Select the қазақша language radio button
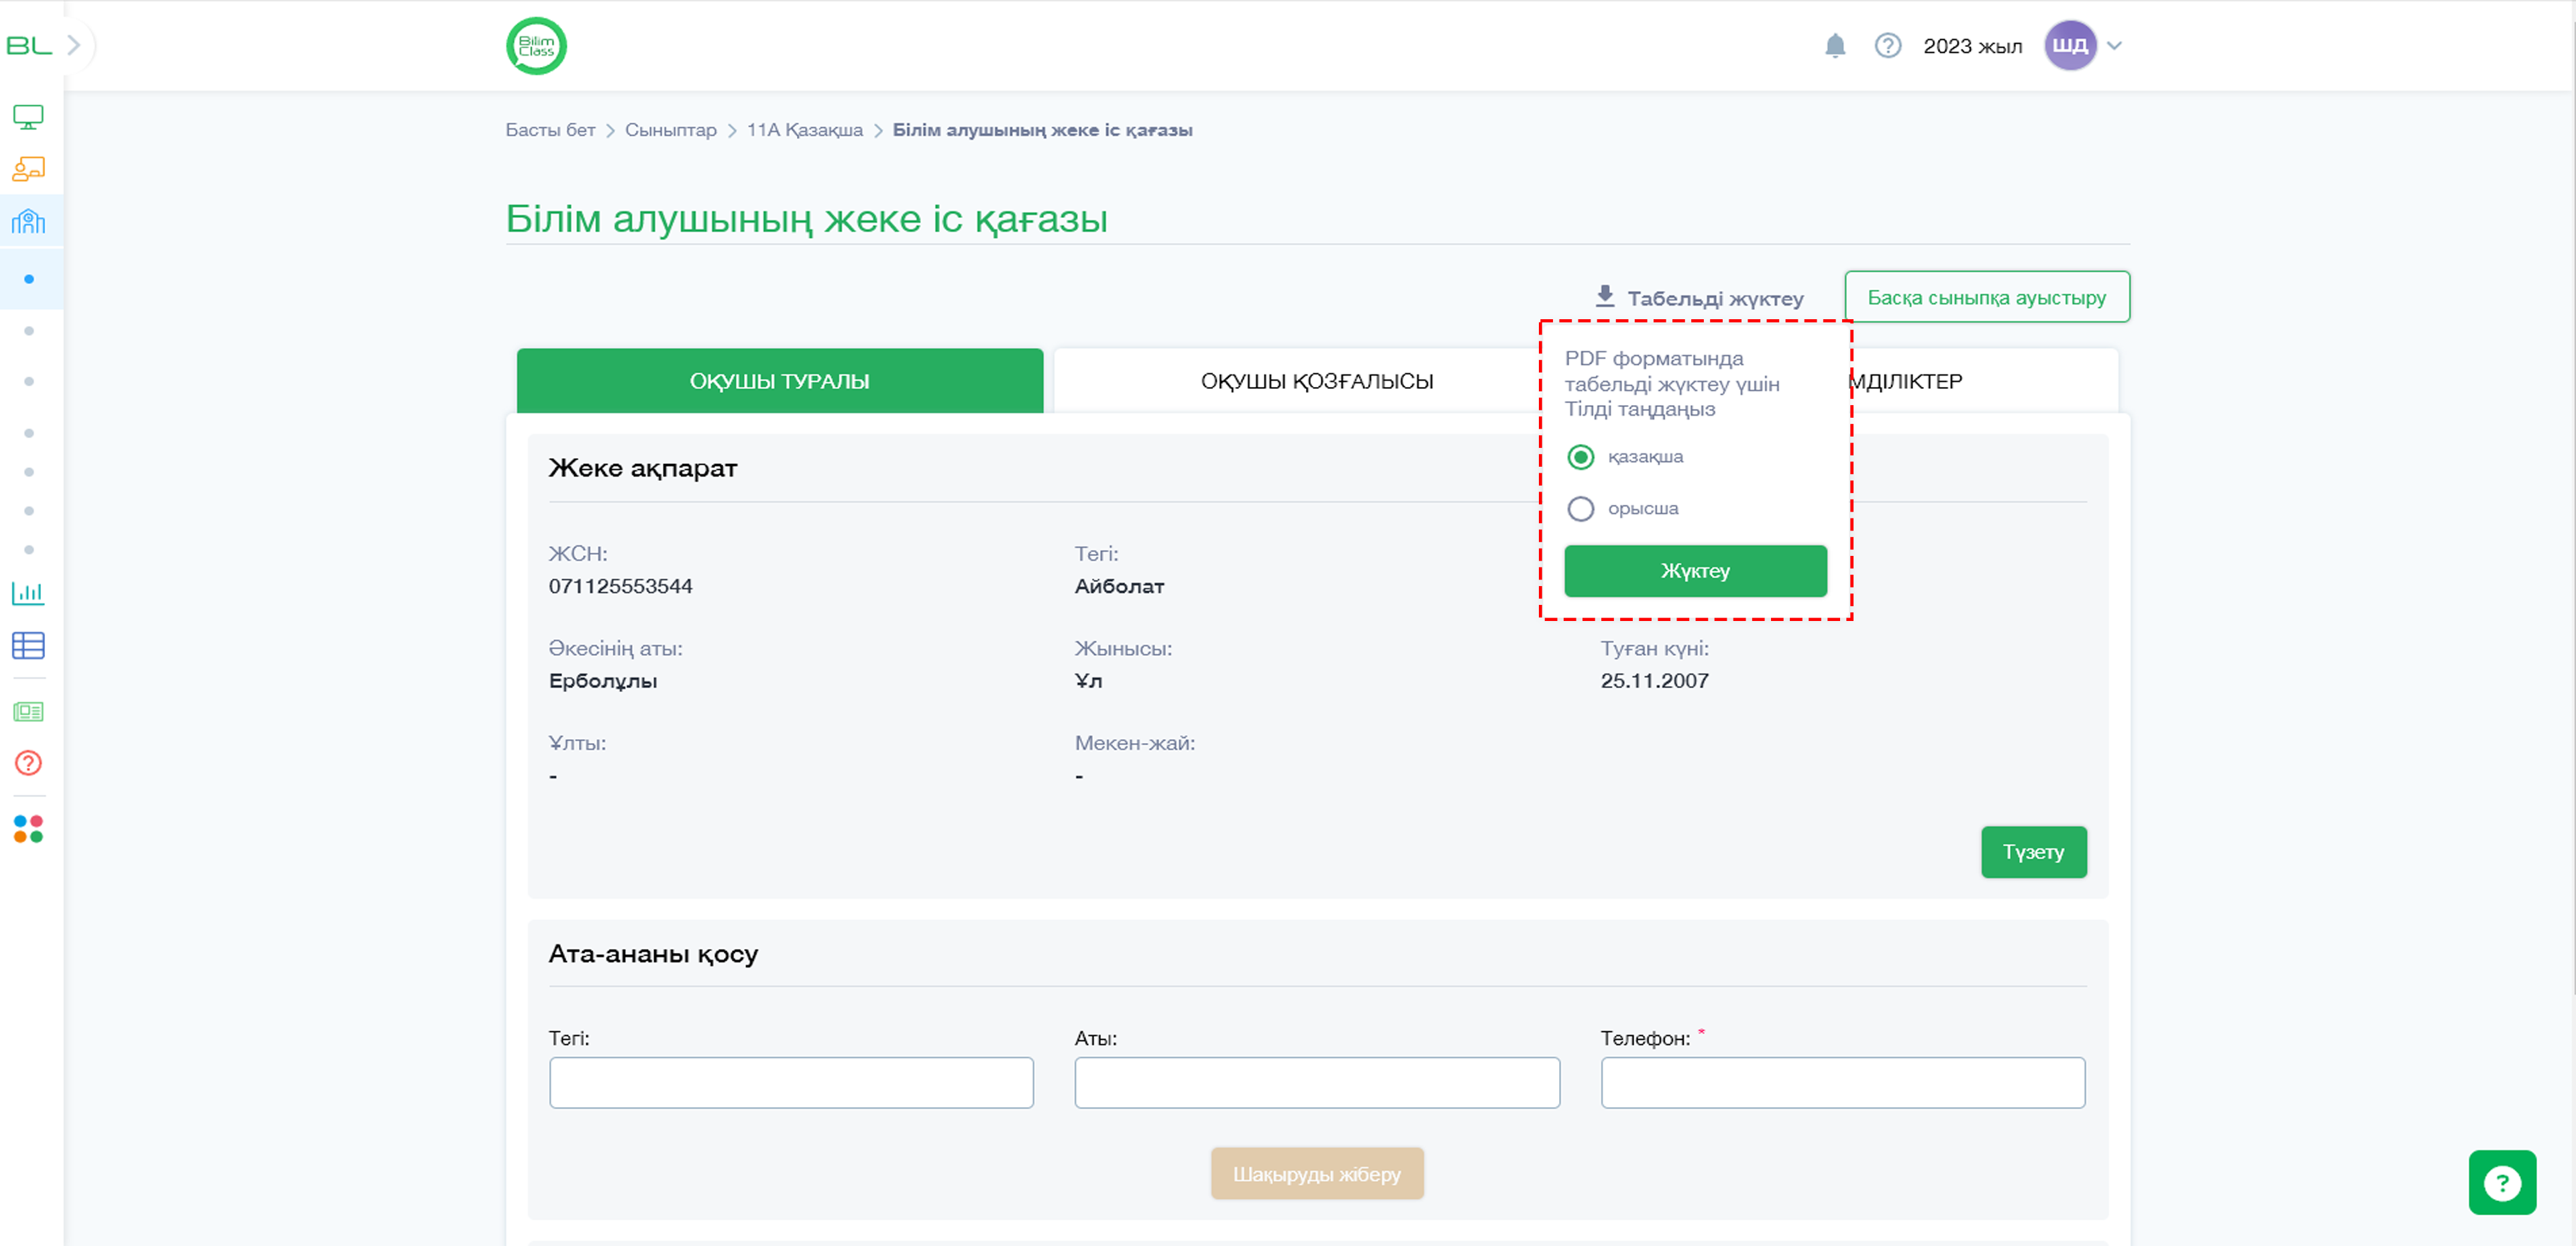 pyautogui.click(x=1580, y=457)
